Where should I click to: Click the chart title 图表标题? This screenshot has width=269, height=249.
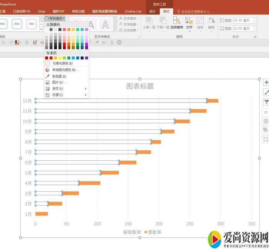click(140, 86)
